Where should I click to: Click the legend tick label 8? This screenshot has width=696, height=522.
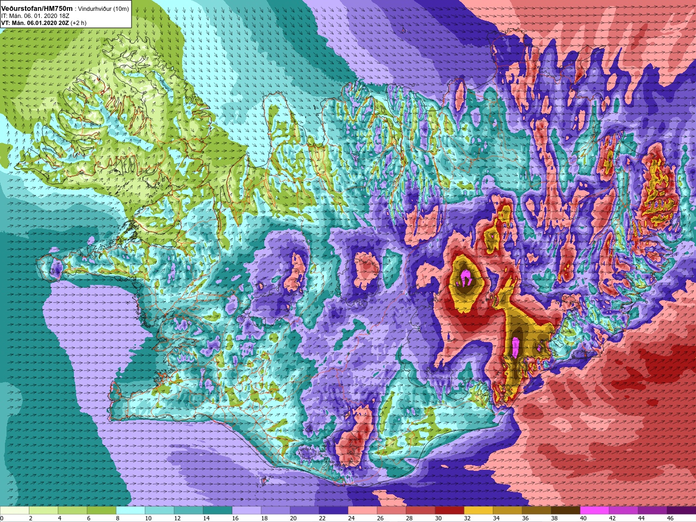click(x=117, y=519)
